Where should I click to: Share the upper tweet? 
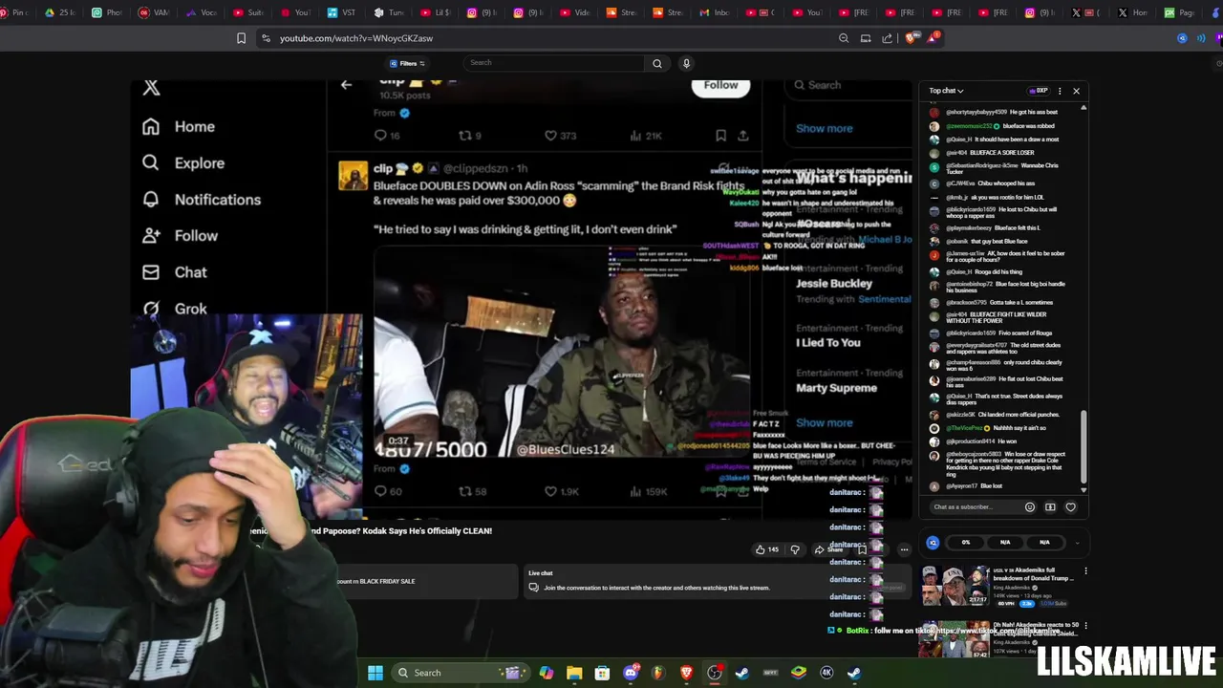(743, 136)
